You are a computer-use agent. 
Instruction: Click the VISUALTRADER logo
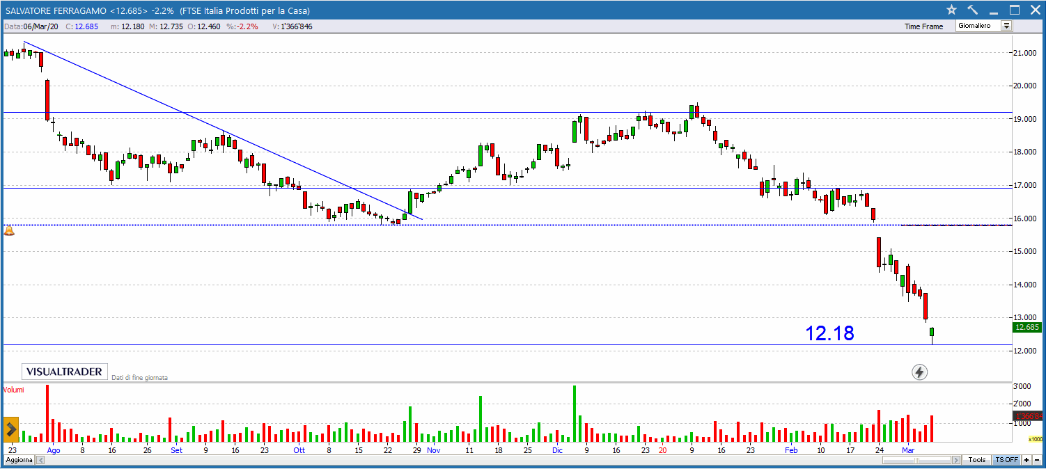(x=65, y=372)
